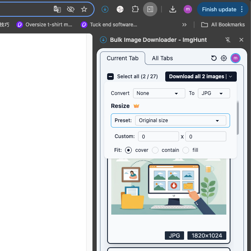
Task: Open the Convert format dropdown
Action: [x=159, y=93]
